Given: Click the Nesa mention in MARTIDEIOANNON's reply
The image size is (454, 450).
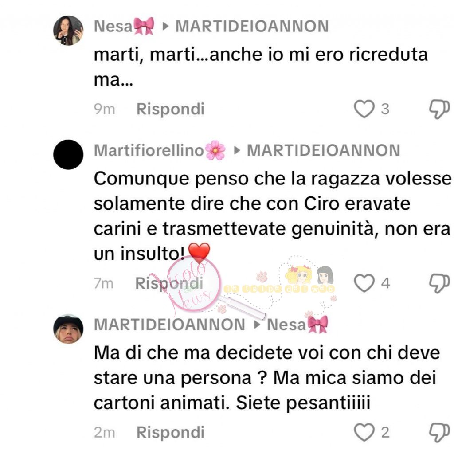Looking at the screenshot, I should 286,325.
